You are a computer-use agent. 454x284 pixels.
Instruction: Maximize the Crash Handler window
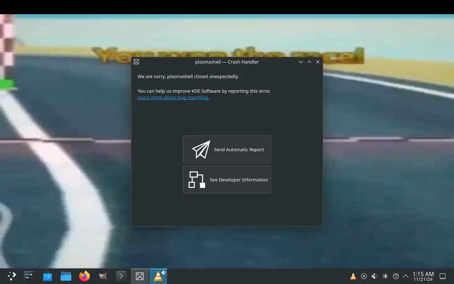click(x=309, y=62)
